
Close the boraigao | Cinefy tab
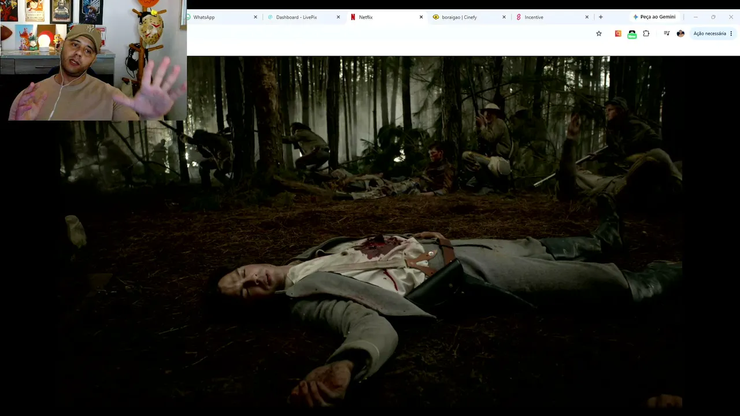pyautogui.click(x=504, y=17)
